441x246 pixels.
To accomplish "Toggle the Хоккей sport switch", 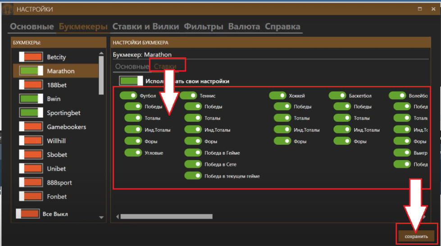I will coord(277,95).
